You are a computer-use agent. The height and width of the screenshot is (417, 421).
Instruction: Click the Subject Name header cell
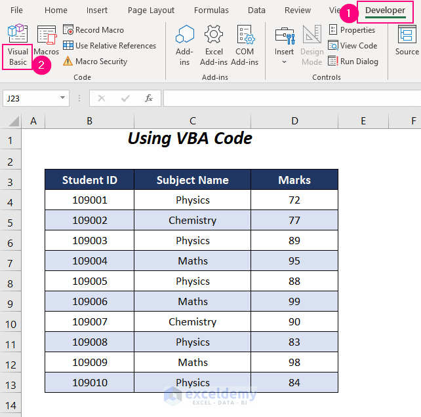193,179
